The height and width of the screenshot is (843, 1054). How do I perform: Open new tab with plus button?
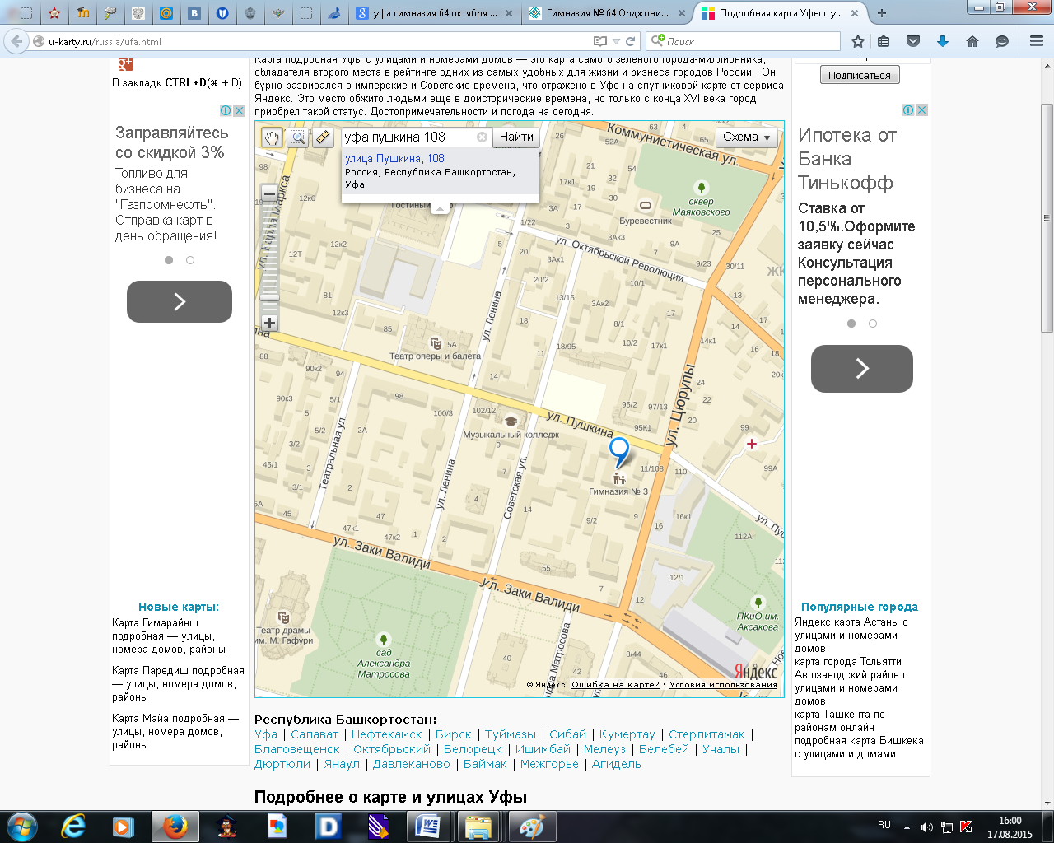882,13
